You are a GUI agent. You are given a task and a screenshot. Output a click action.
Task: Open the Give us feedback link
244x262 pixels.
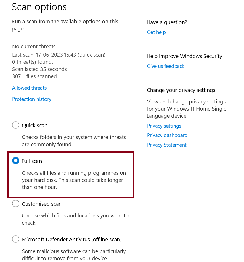pos(166,66)
